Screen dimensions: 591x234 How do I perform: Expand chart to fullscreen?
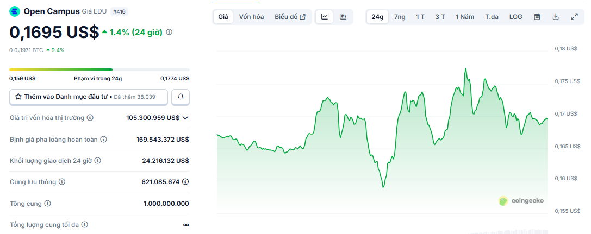[x=574, y=16]
